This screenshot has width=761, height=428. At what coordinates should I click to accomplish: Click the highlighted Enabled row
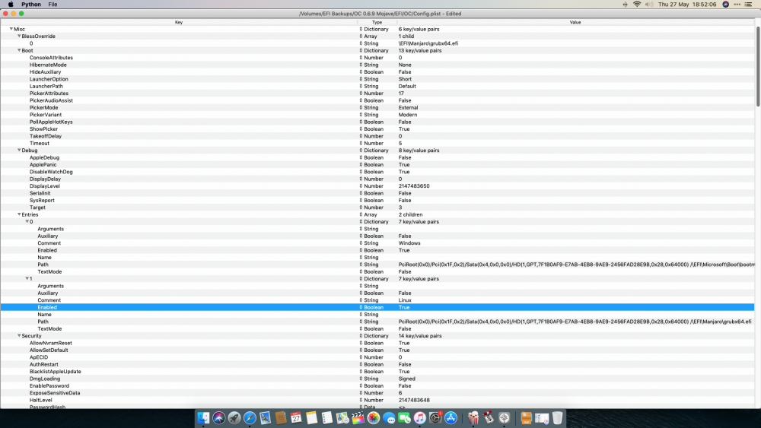pyautogui.click(x=377, y=307)
